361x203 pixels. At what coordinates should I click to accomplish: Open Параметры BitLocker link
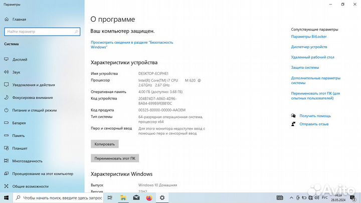click(309, 37)
